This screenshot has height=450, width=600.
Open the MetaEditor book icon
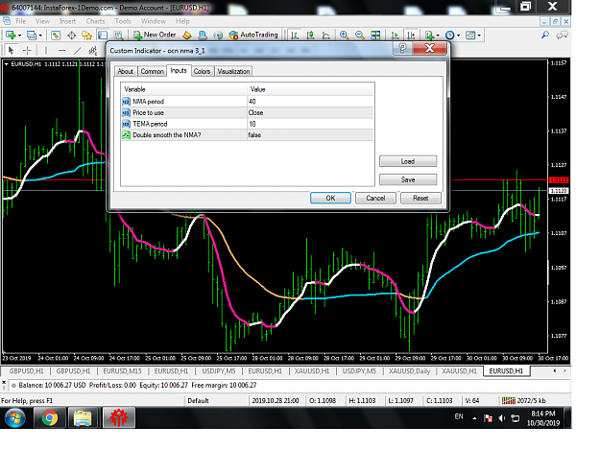(x=187, y=36)
